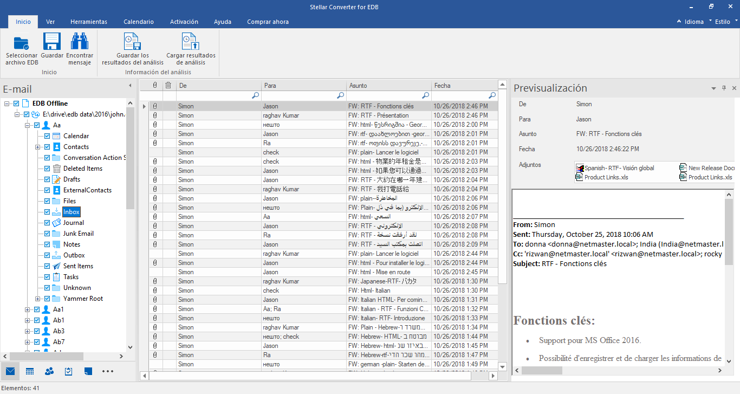Click the Guardar floppy disk icon
The width and height of the screenshot is (740, 394).
[x=52, y=42]
